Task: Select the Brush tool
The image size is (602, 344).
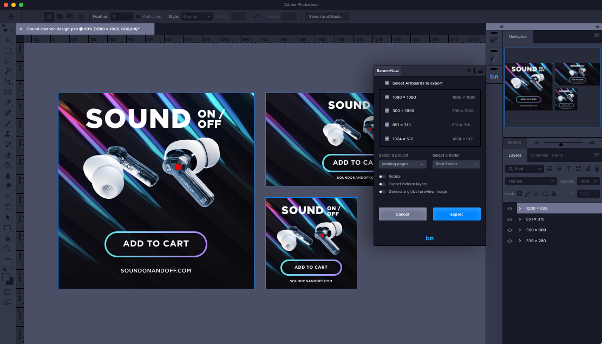Action: pyautogui.click(x=8, y=124)
